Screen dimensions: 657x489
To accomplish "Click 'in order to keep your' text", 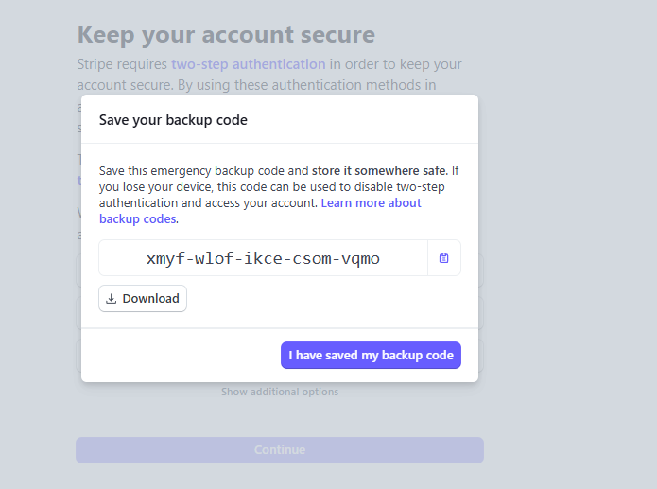I will coord(395,64).
